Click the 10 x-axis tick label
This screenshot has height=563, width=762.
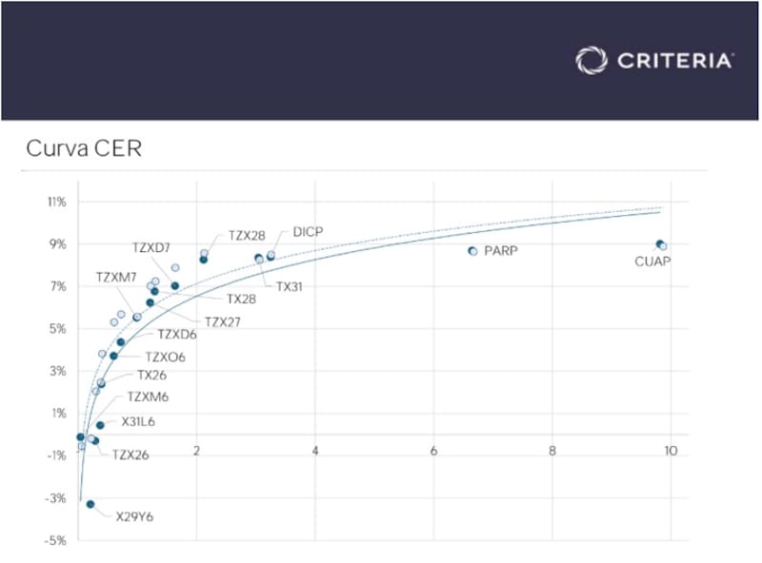(671, 450)
